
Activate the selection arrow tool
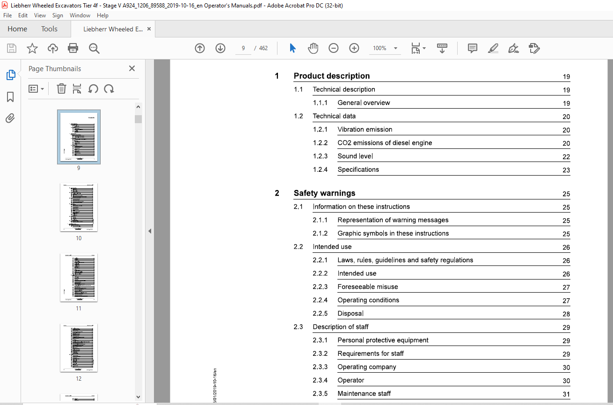292,48
